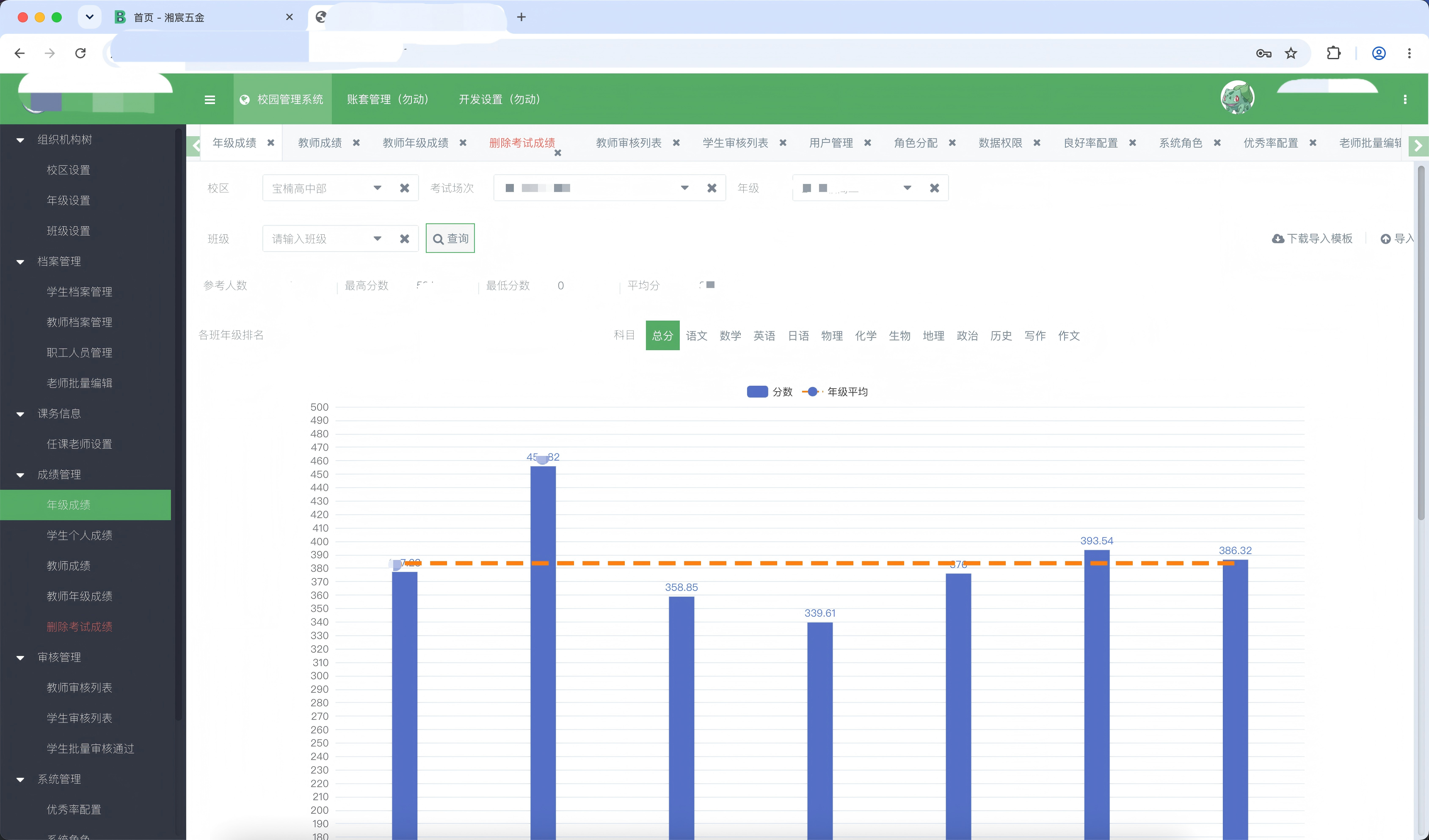Click 下载导入模板 download button
Viewport: 1429px width, 840px height.
pos(1312,239)
